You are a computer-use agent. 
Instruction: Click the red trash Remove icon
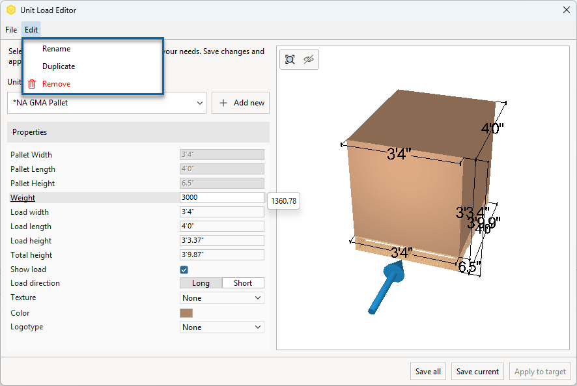coord(32,84)
